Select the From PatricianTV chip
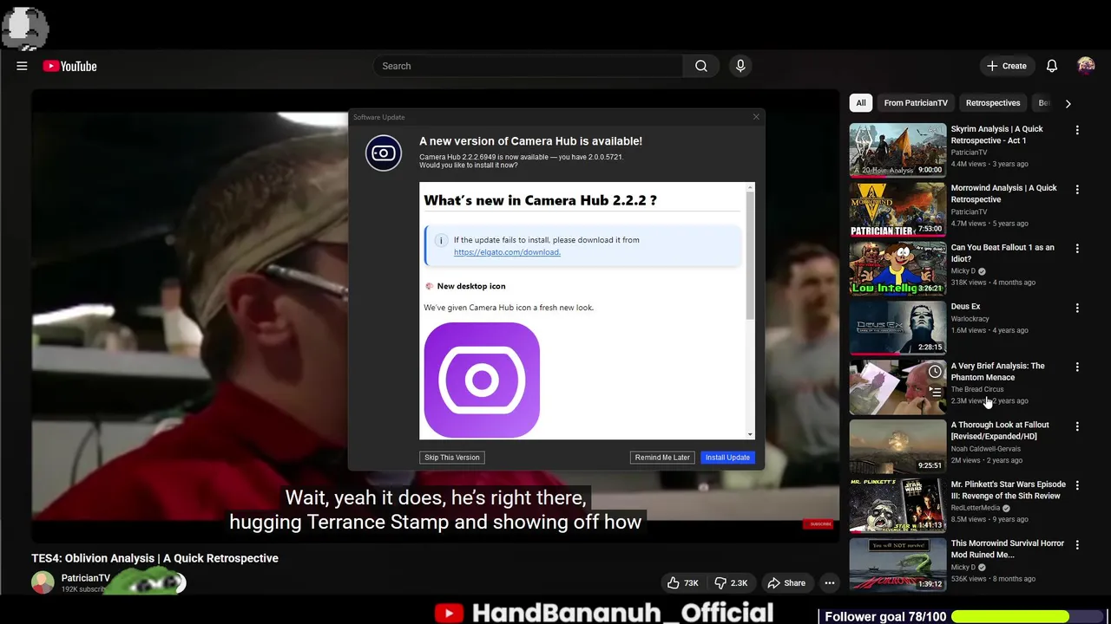Viewport: 1111px width, 624px height. 916,103
